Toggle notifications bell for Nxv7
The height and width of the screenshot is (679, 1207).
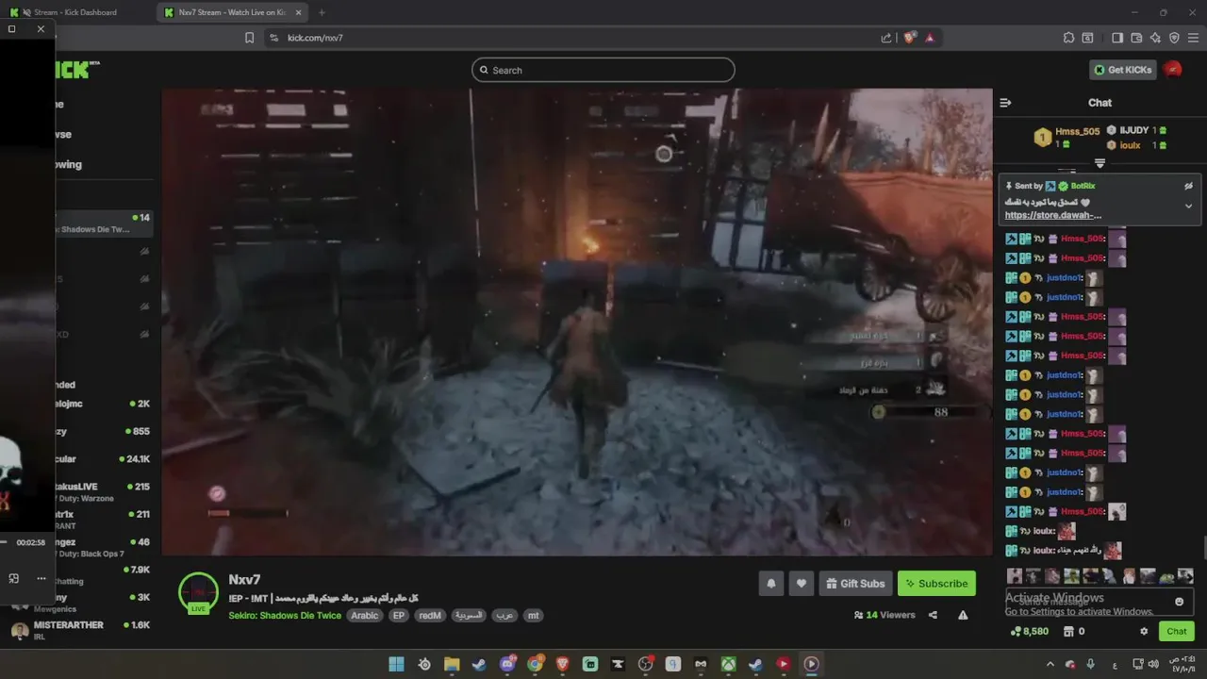(x=770, y=584)
